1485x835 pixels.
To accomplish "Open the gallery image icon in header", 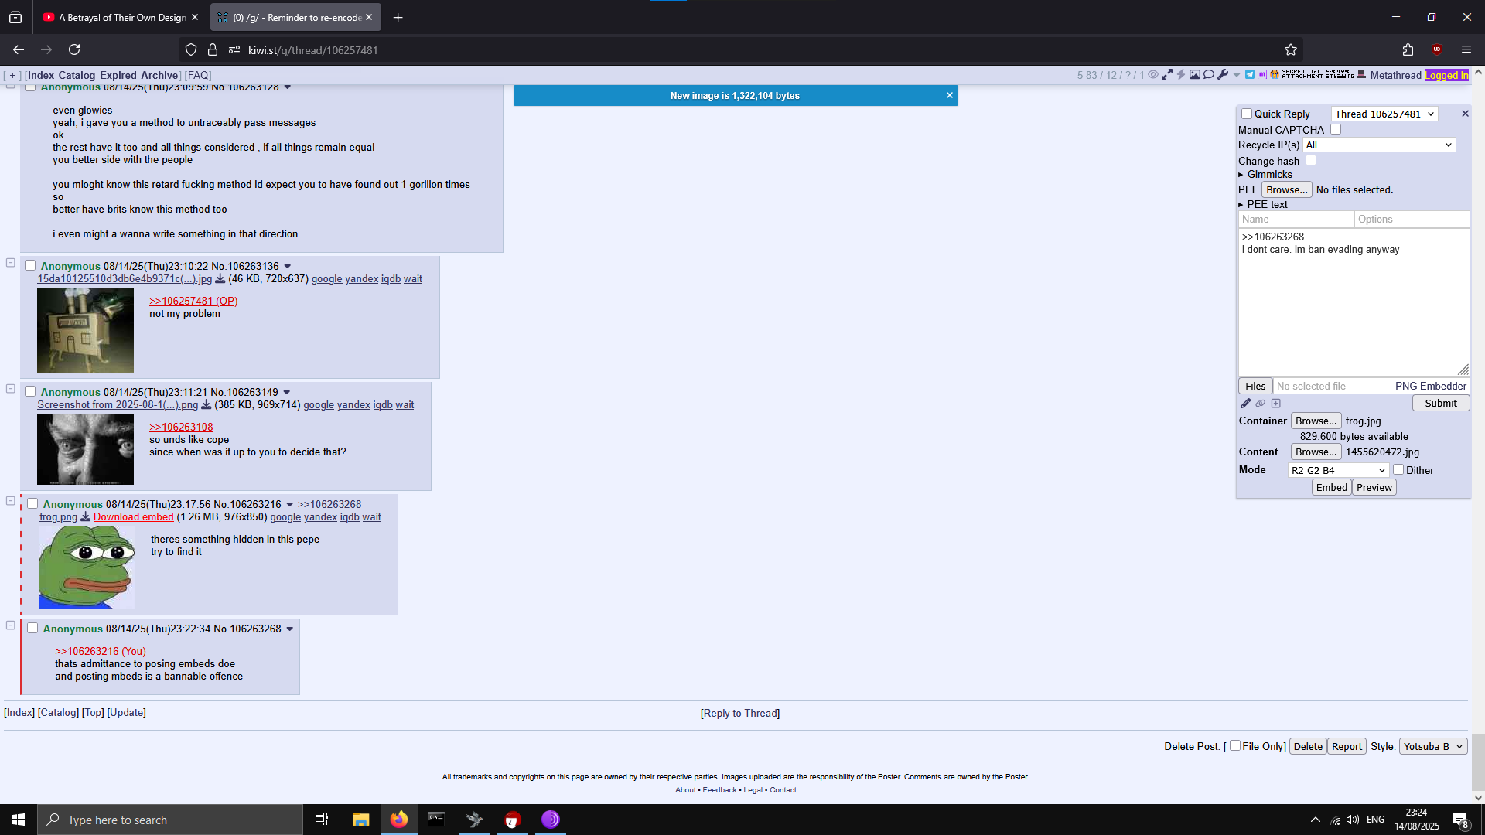I will point(1195,74).
